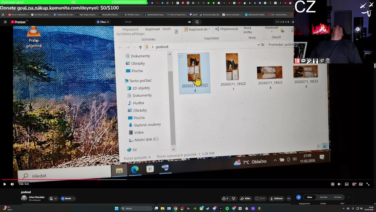The height and width of the screenshot is (212, 376).
Task: Open the First Music Lesson bookmark
Action: click(41, 14)
